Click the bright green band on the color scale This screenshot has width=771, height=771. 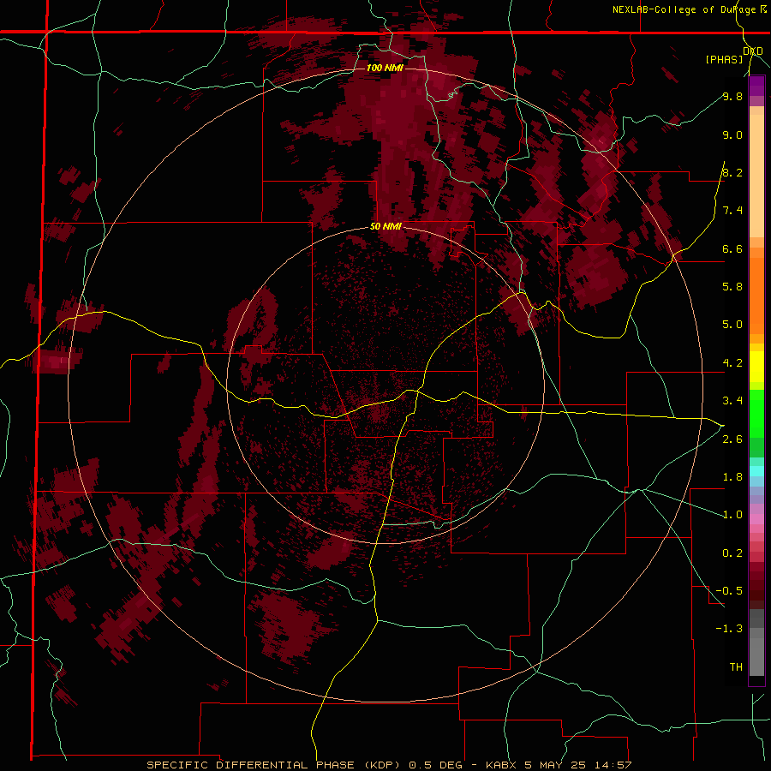pos(756,413)
